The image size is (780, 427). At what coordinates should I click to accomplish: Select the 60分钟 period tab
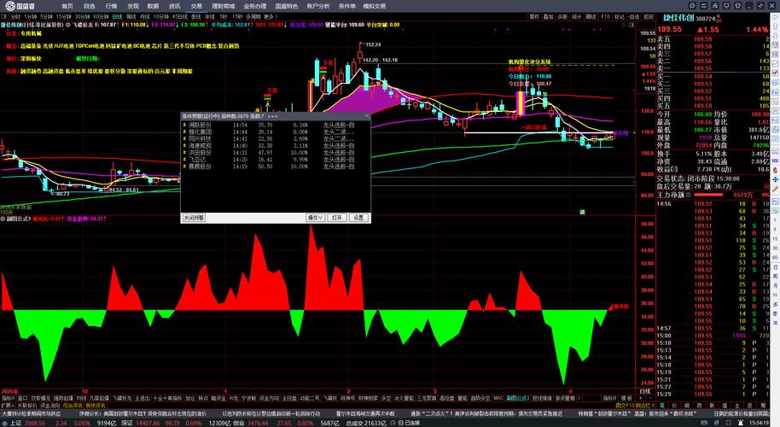[101, 16]
